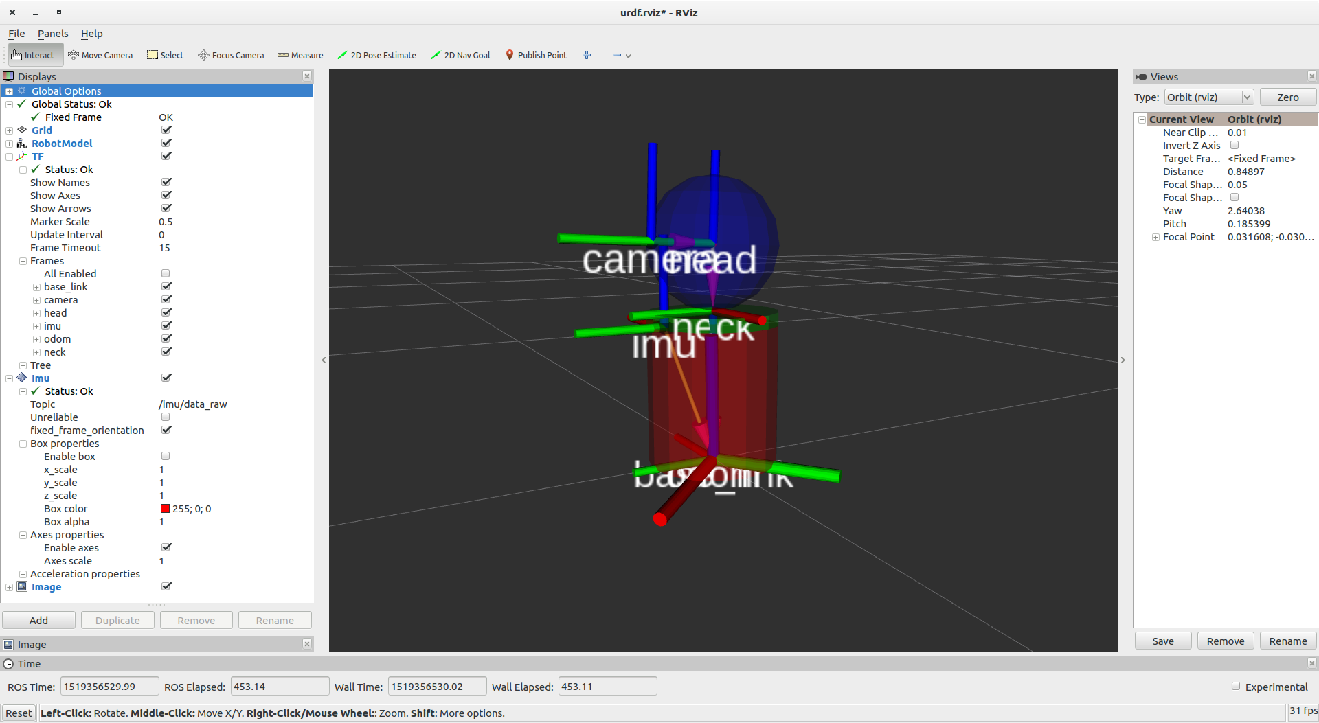This screenshot has width=1319, height=723.
Task: Expand Acceleration properties
Action: point(23,574)
